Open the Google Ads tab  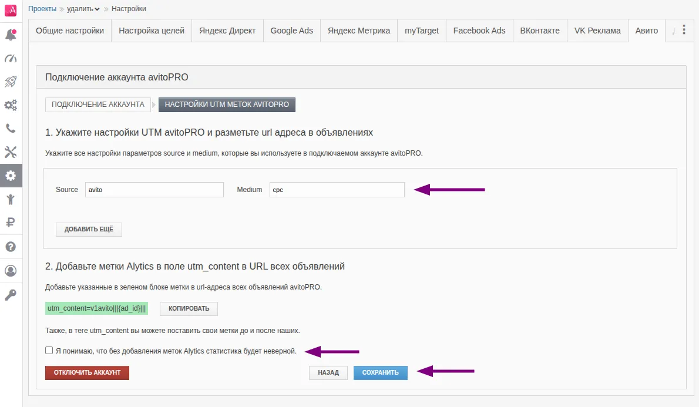pyautogui.click(x=291, y=31)
